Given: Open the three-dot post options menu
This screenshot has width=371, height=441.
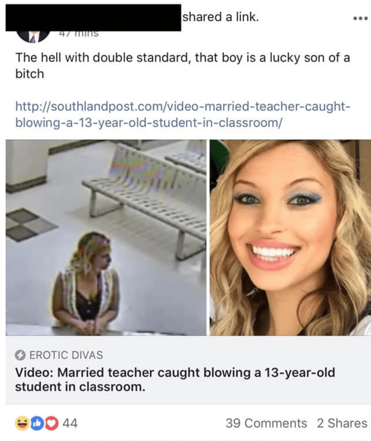Looking at the screenshot, I should click(360, 19).
